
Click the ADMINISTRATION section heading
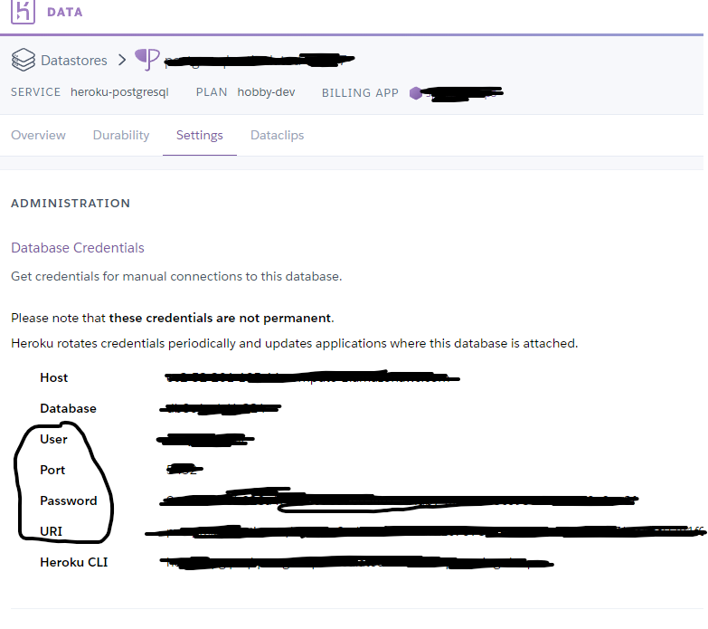click(71, 204)
